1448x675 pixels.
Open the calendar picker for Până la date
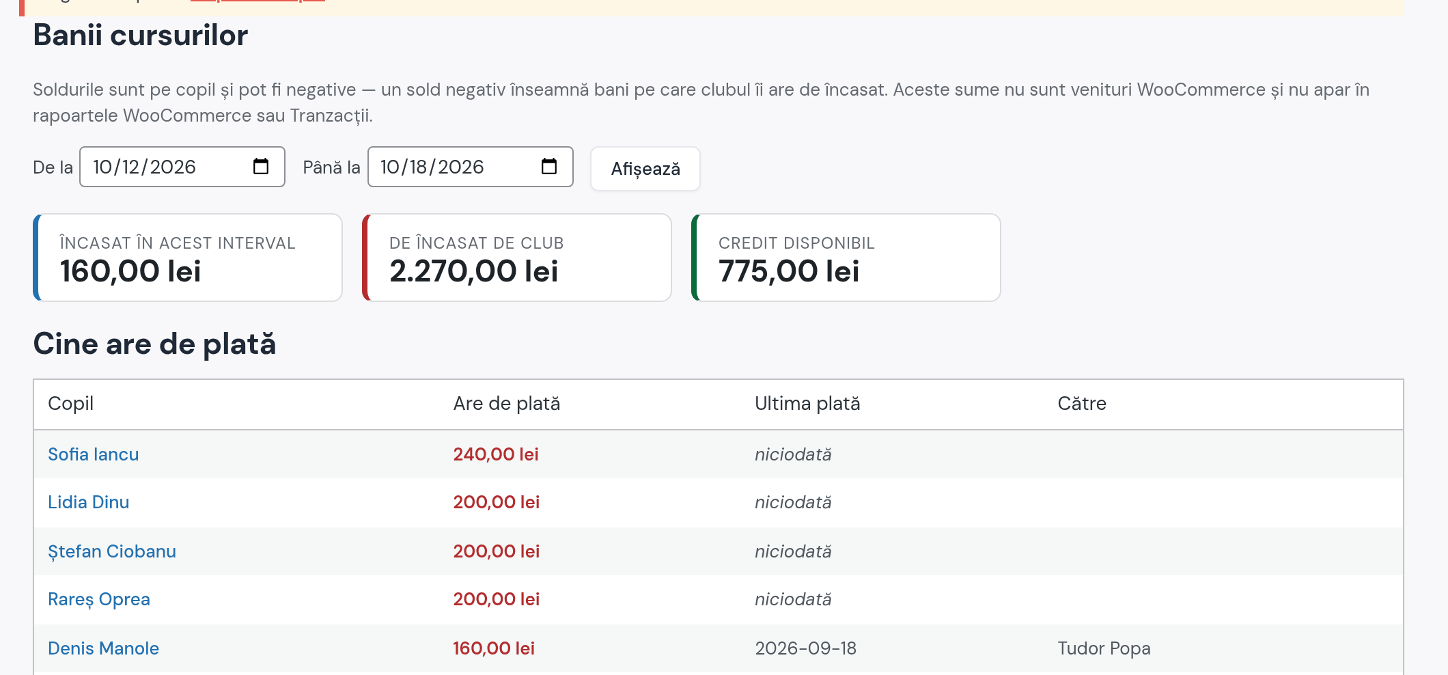(x=549, y=167)
